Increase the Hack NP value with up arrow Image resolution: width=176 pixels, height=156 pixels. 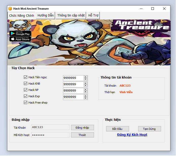[x=86, y=90]
